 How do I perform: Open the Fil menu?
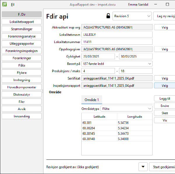pyautogui.click(x=13, y=5)
